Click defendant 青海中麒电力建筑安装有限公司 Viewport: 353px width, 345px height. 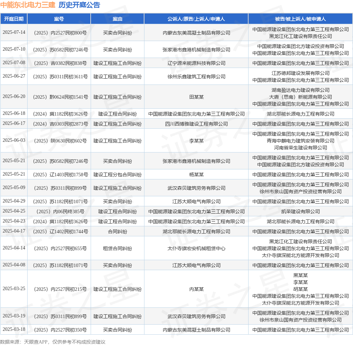pyautogui.click(x=300, y=141)
